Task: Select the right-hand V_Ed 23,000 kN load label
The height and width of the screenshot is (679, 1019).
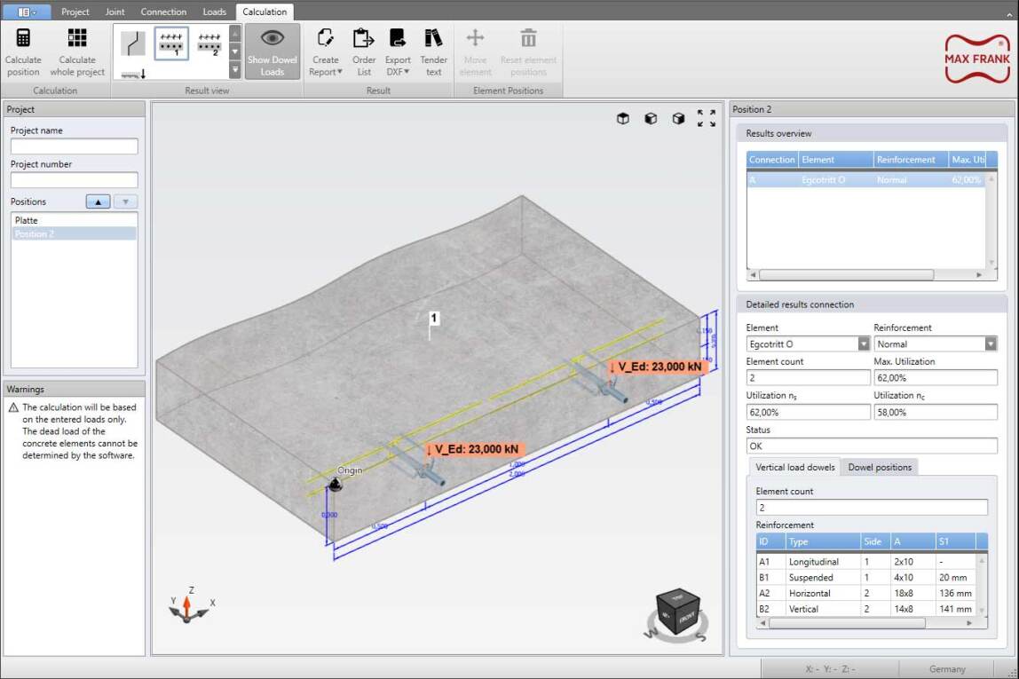Action: tap(658, 367)
